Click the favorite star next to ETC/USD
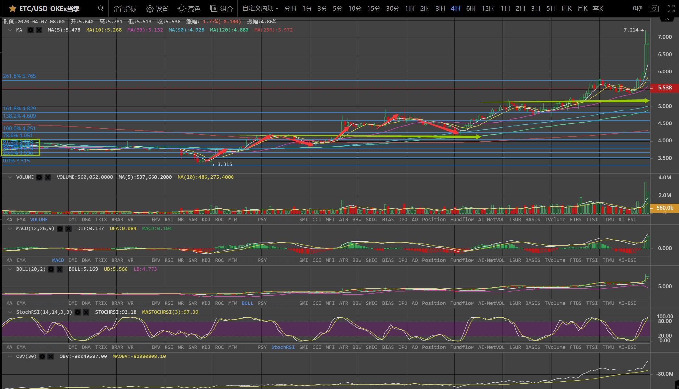679x389 pixels. (12, 9)
